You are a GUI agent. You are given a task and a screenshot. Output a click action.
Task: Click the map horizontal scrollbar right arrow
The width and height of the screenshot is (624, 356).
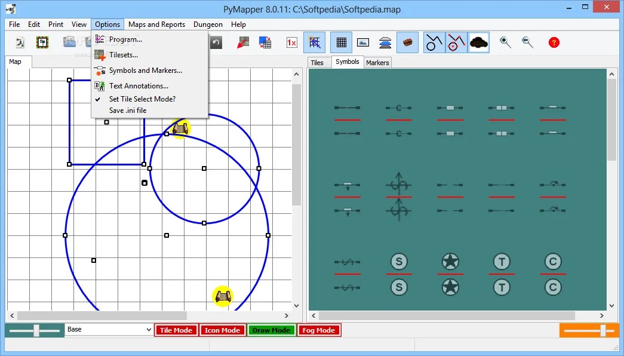(x=287, y=315)
